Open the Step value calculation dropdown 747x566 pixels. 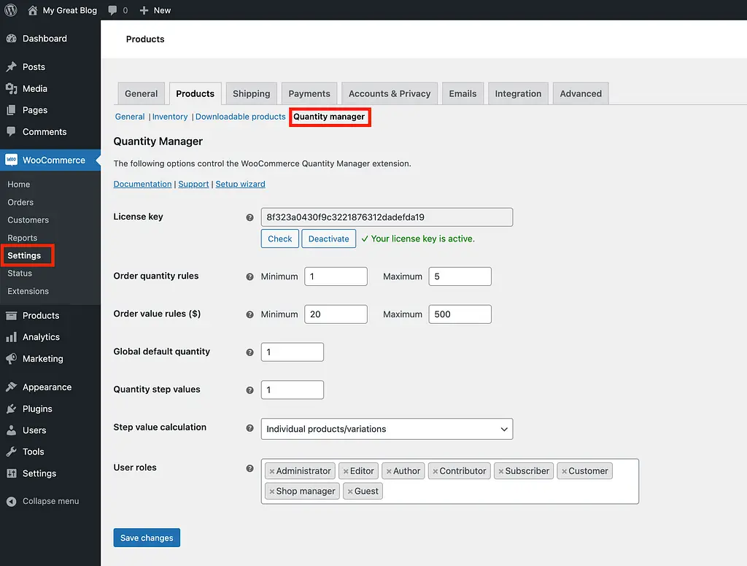point(387,429)
